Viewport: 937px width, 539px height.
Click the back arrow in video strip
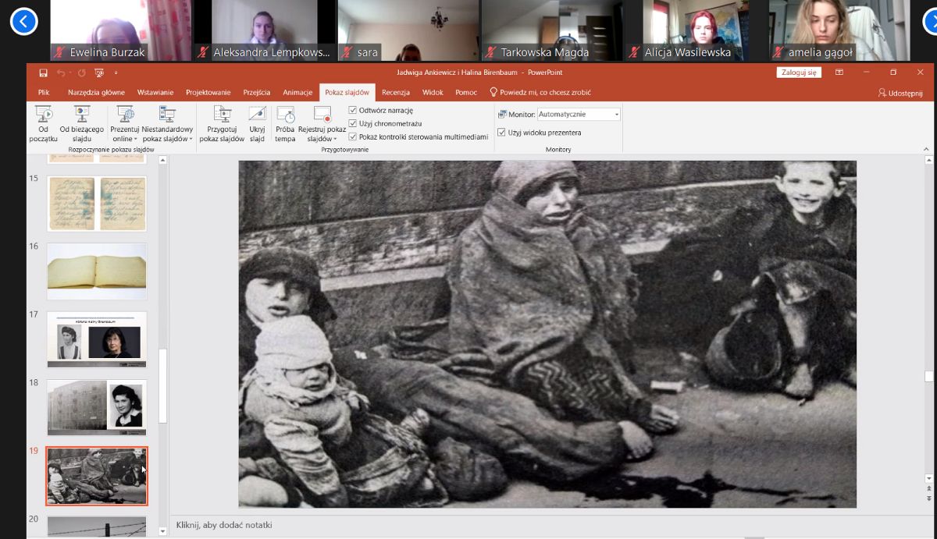23,22
